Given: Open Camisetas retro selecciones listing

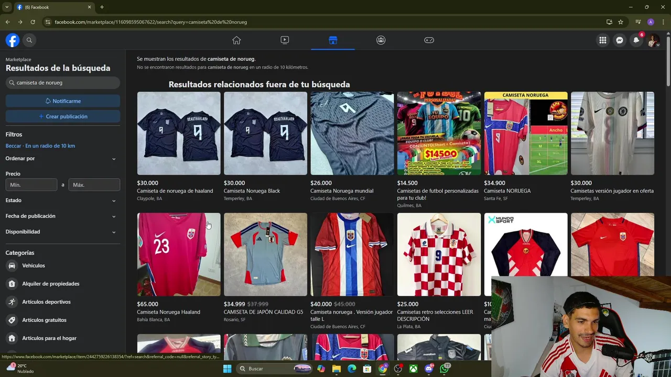Looking at the screenshot, I should (x=439, y=271).
